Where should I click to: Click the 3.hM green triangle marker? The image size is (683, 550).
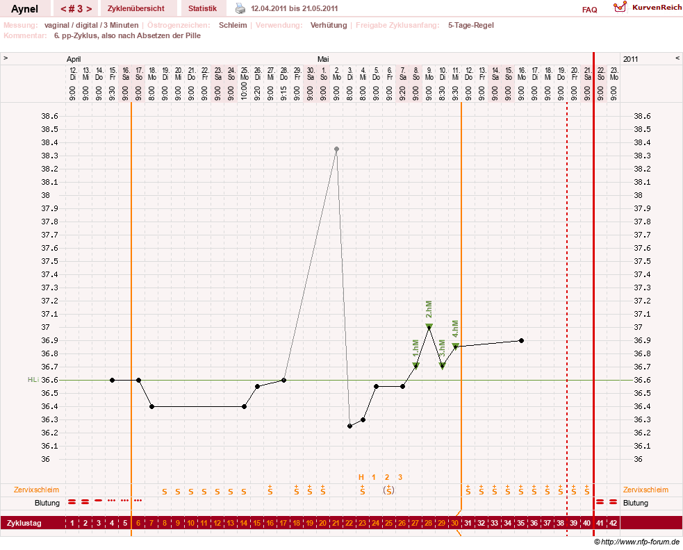(x=442, y=366)
